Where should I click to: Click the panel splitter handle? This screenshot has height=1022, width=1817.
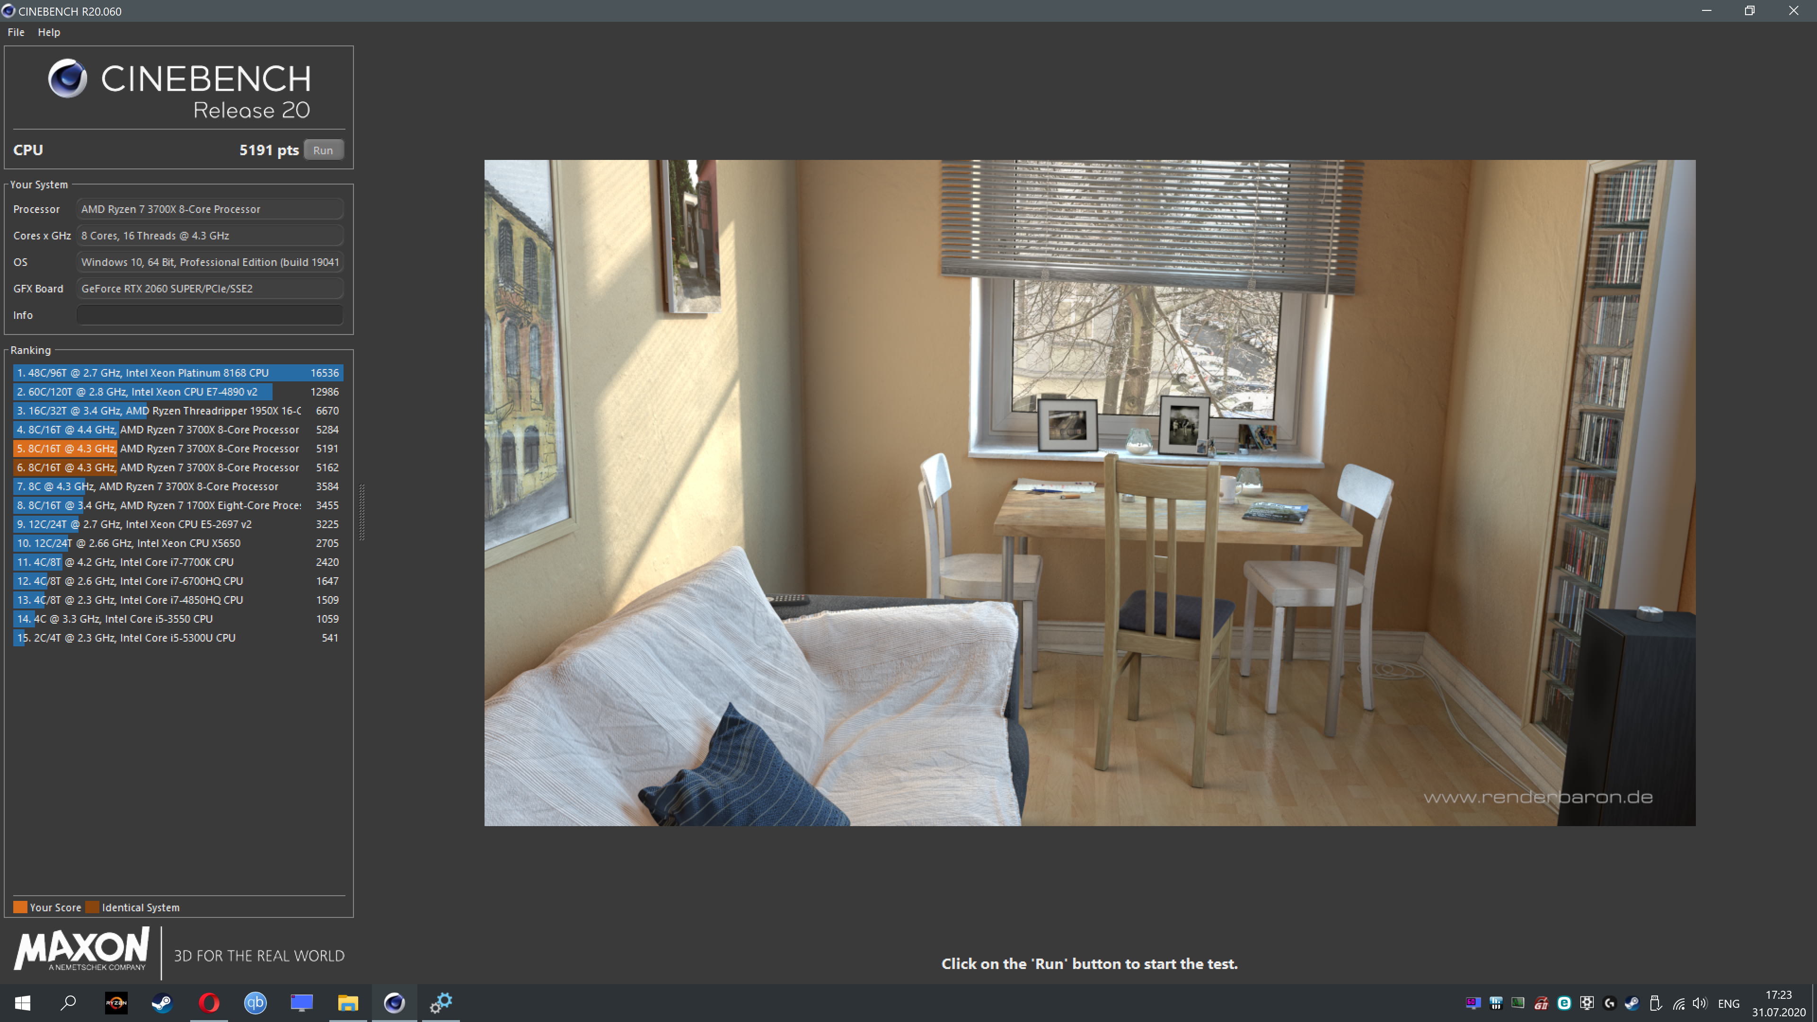(362, 512)
